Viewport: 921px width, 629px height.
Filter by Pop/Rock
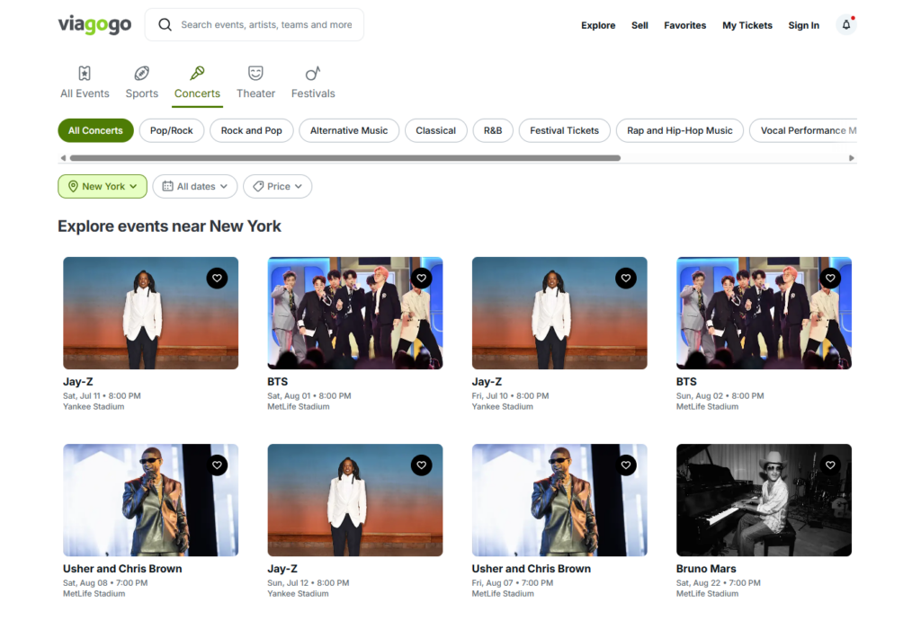click(x=172, y=130)
